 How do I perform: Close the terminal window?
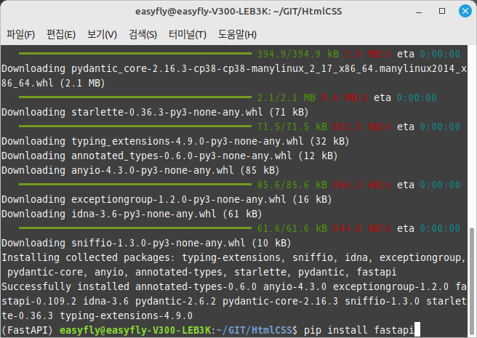465,11
